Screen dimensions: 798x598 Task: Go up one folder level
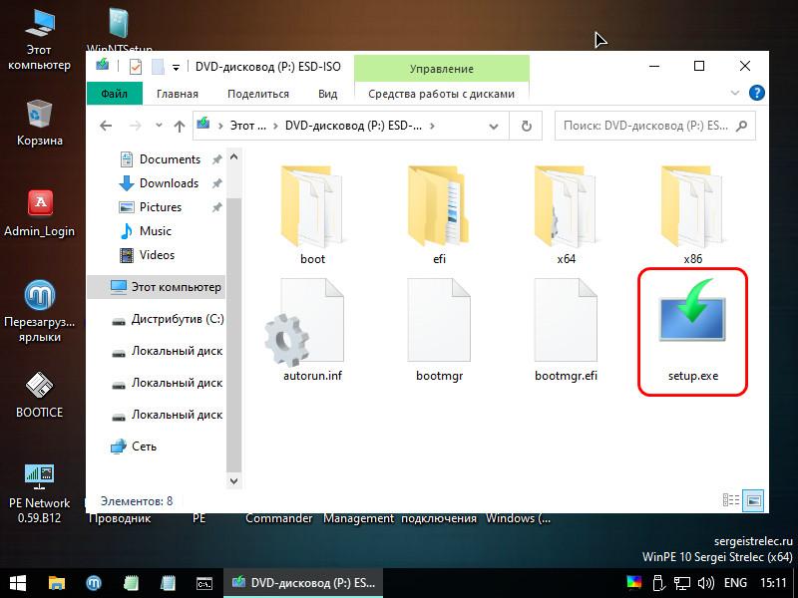(180, 126)
